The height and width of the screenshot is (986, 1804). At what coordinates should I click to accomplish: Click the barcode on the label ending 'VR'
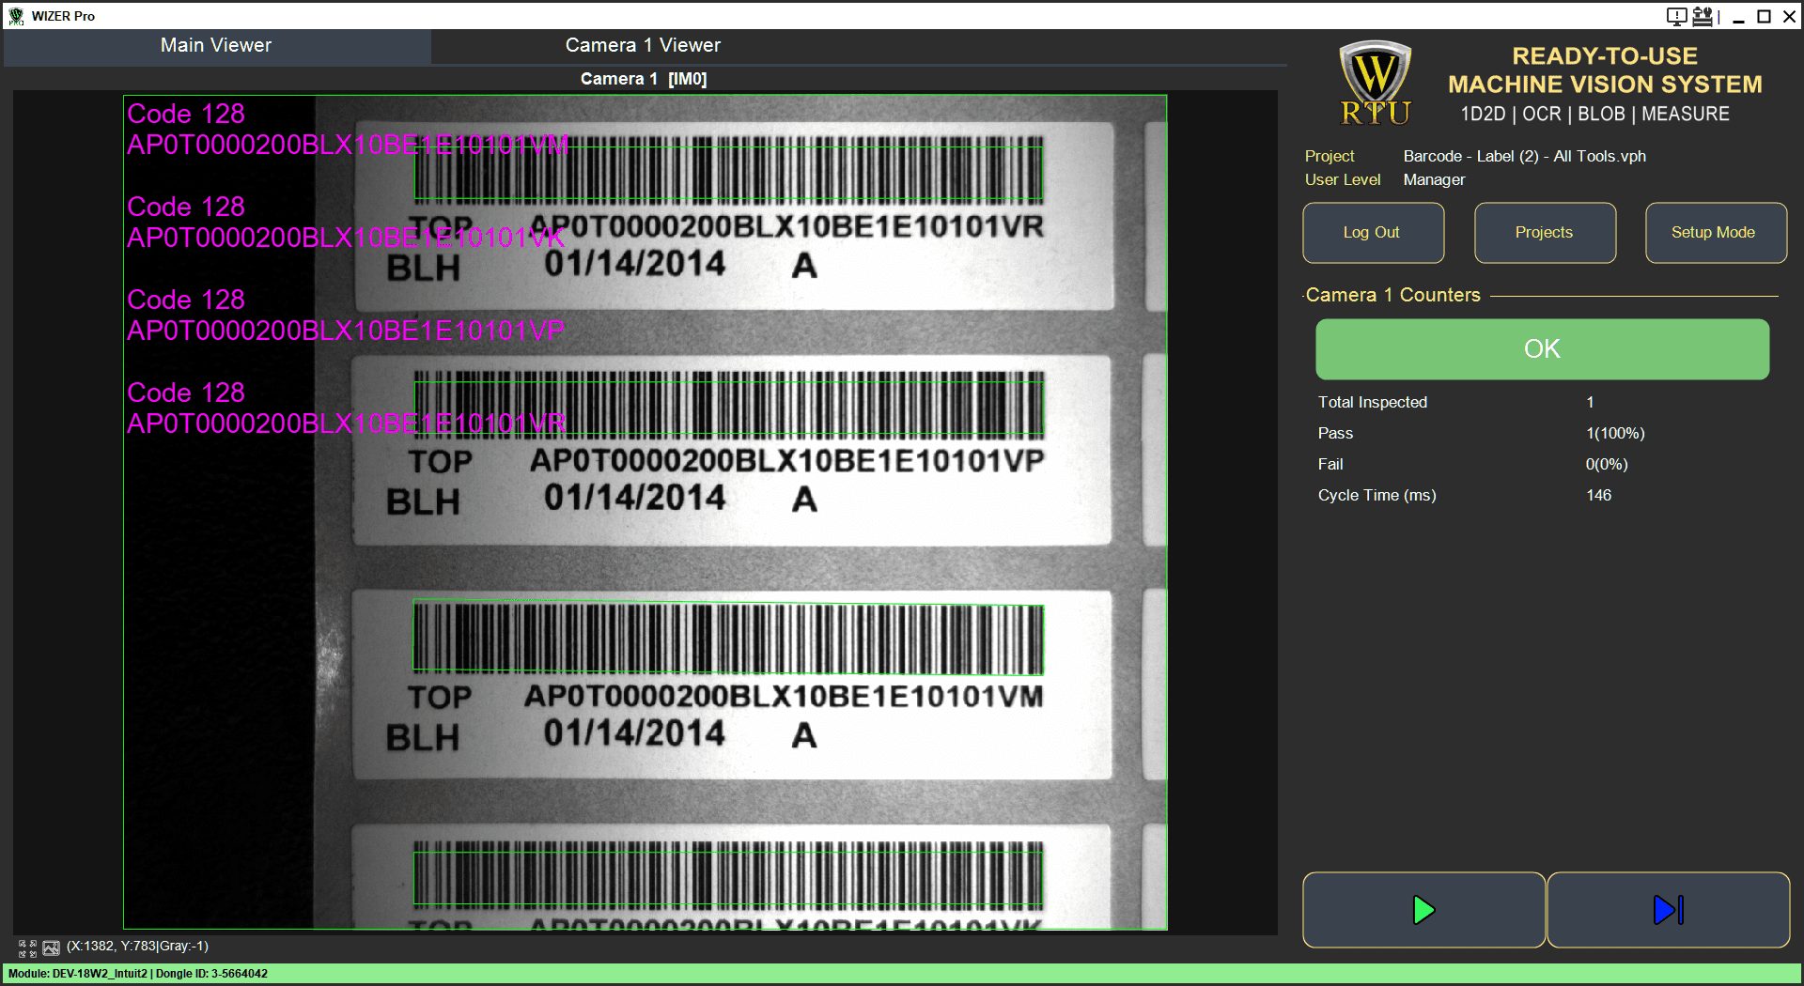coord(728,171)
